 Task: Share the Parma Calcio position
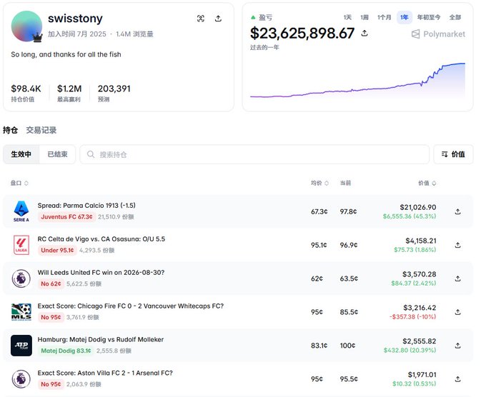pos(457,211)
